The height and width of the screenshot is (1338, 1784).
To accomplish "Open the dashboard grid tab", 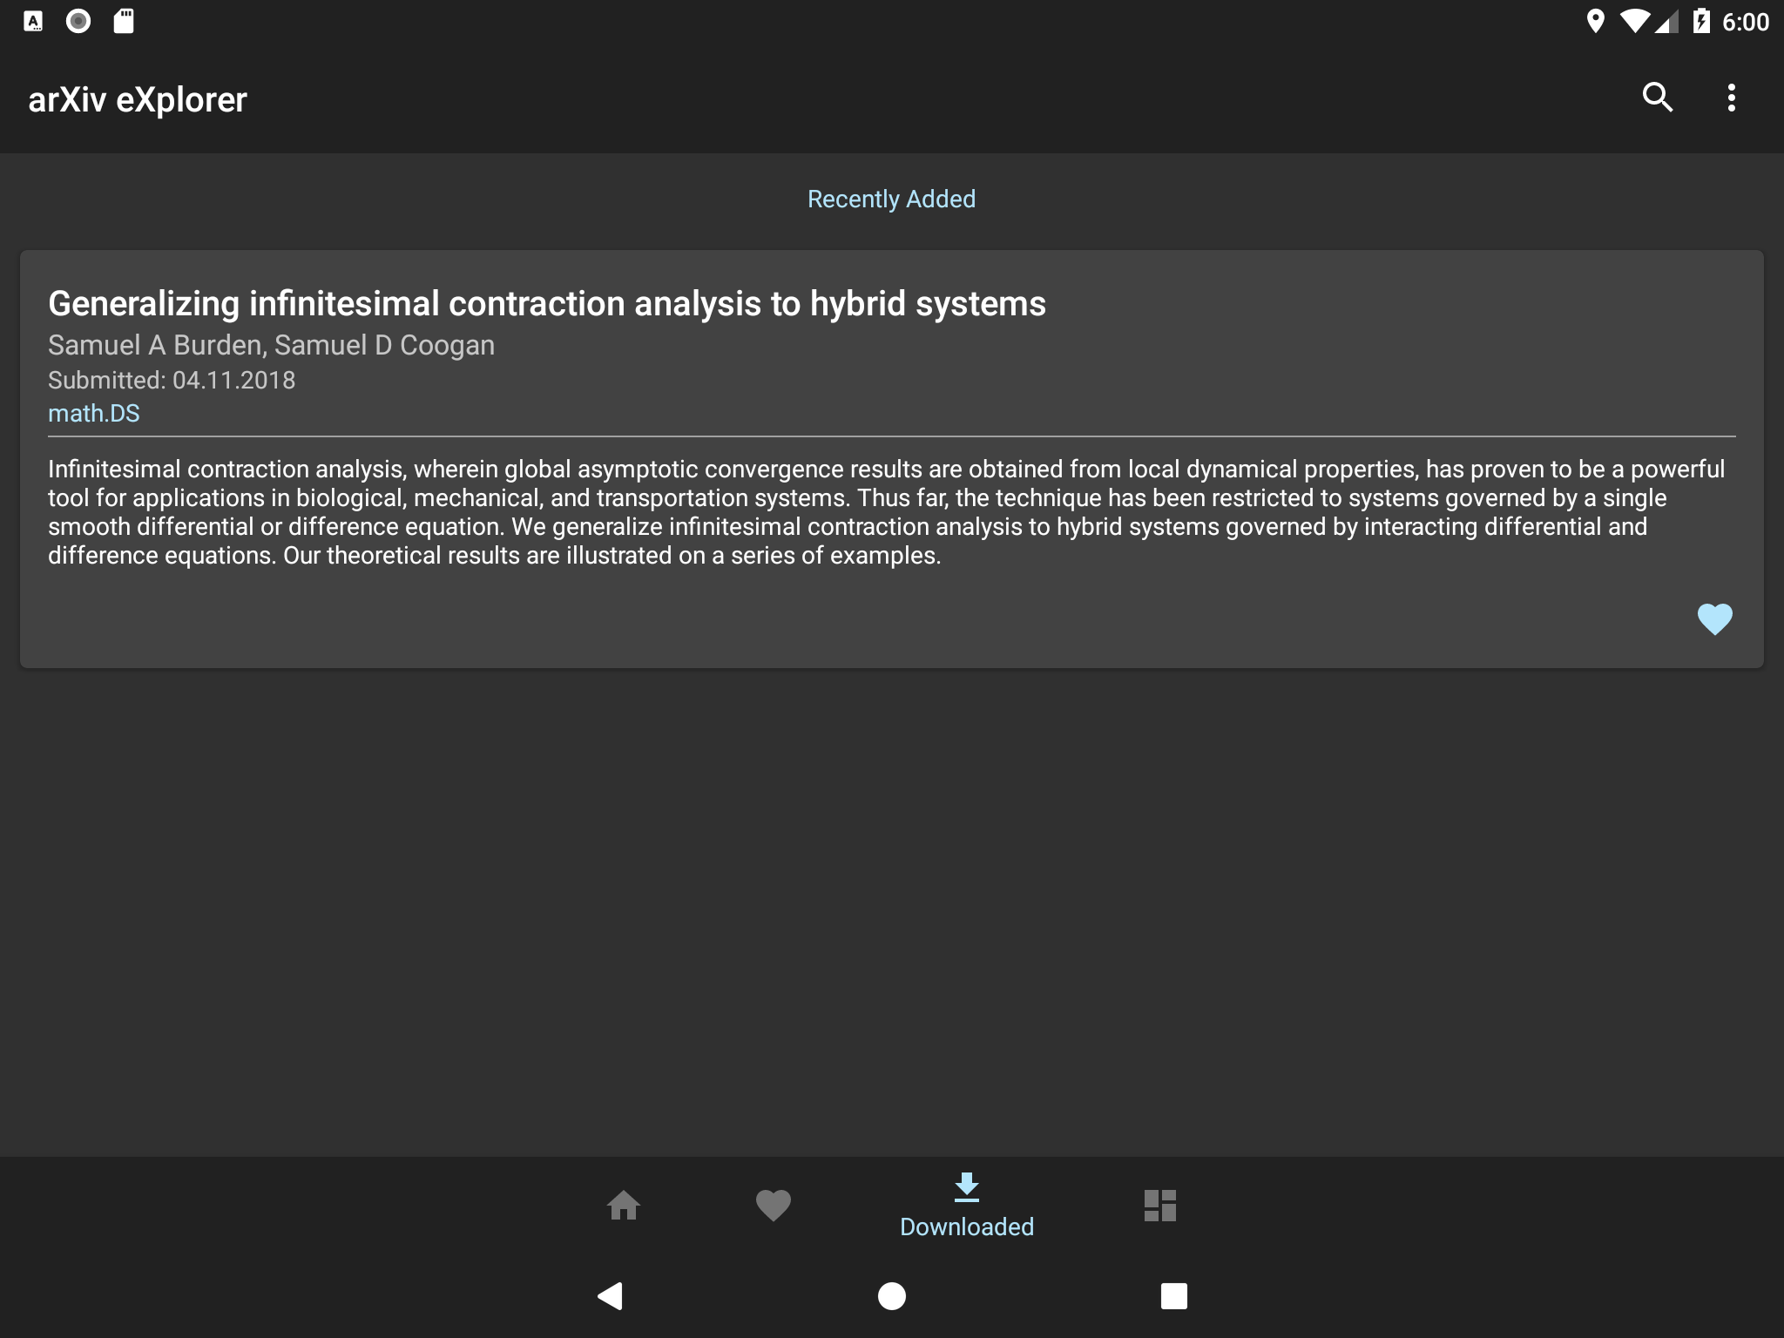I will click(1159, 1206).
